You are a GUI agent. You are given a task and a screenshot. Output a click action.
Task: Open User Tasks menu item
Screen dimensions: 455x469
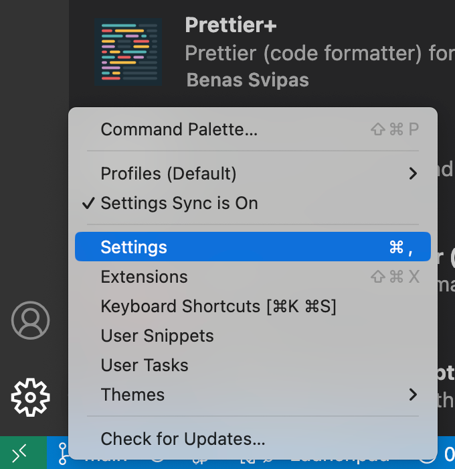(x=145, y=365)
